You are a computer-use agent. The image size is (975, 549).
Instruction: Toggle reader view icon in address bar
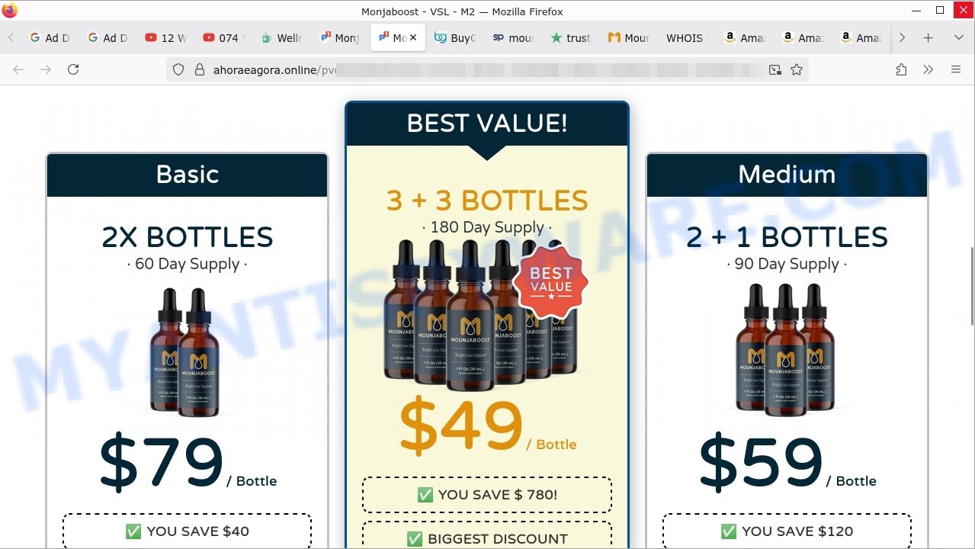775,69
